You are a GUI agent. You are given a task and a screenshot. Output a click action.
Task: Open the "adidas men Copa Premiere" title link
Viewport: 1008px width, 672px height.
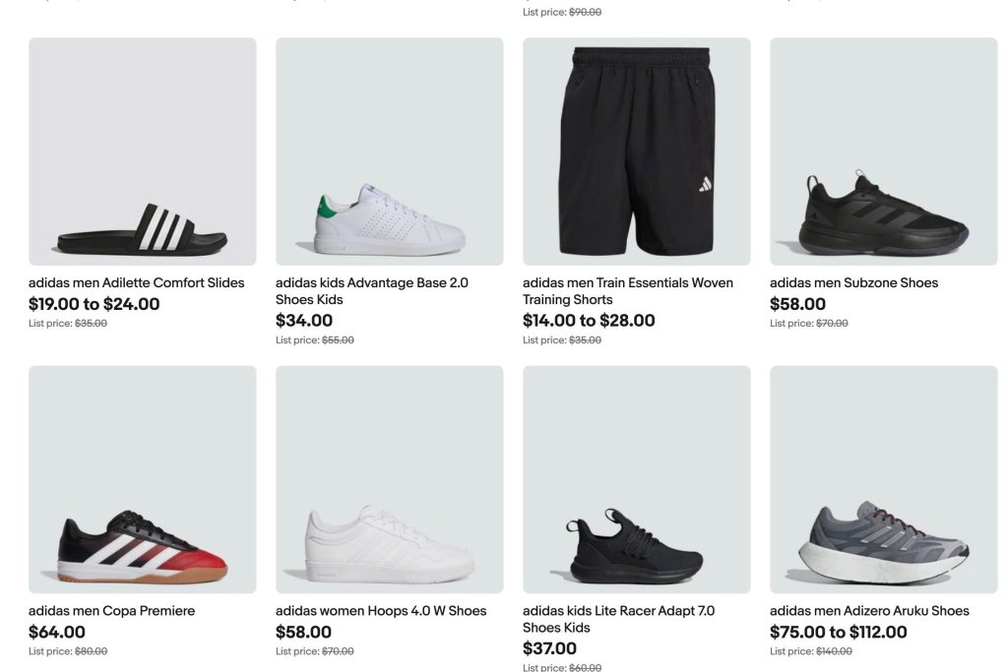coord(111,610)
